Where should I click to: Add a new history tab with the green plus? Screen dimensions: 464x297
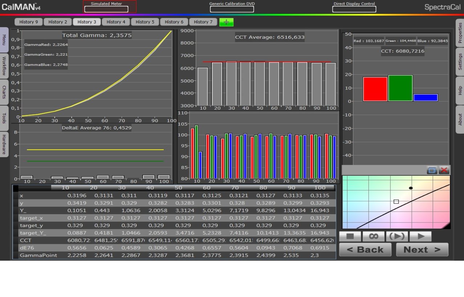[x=226, y=22]
